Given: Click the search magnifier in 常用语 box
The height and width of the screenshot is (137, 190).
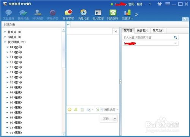Looking at the screenshot, I should click(x=176, y=38).
